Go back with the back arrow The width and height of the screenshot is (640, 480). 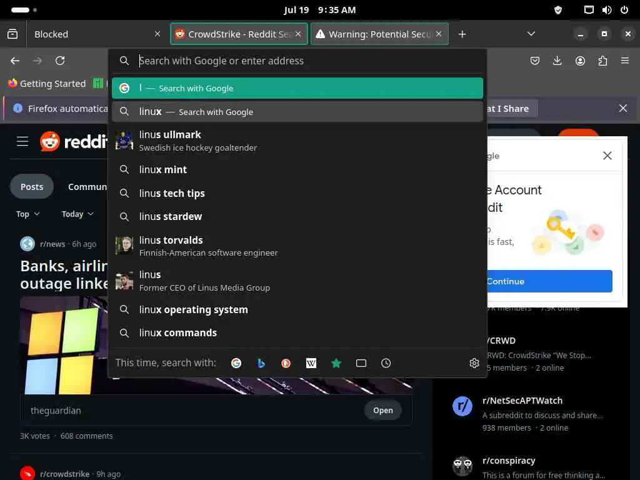tap(15, 61)
